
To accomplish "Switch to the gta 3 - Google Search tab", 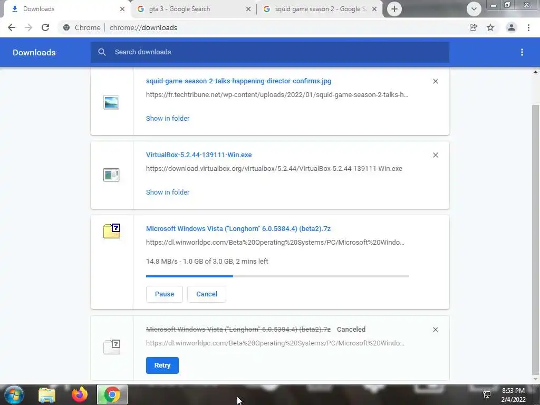I will [x=194, y=9].
